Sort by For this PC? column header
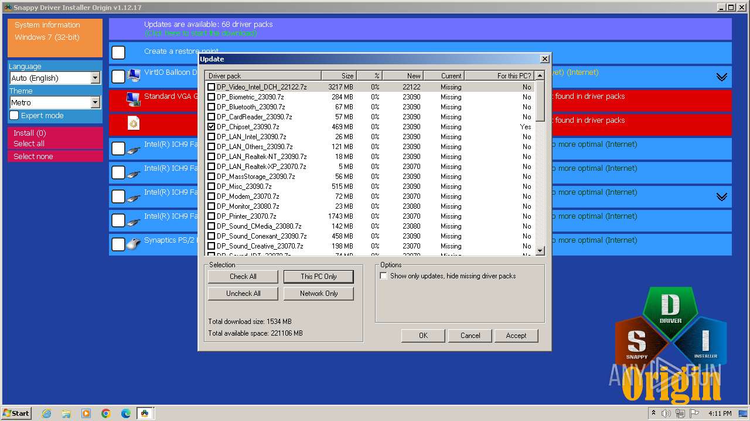The image size is (750, 421). click(500, 75)
